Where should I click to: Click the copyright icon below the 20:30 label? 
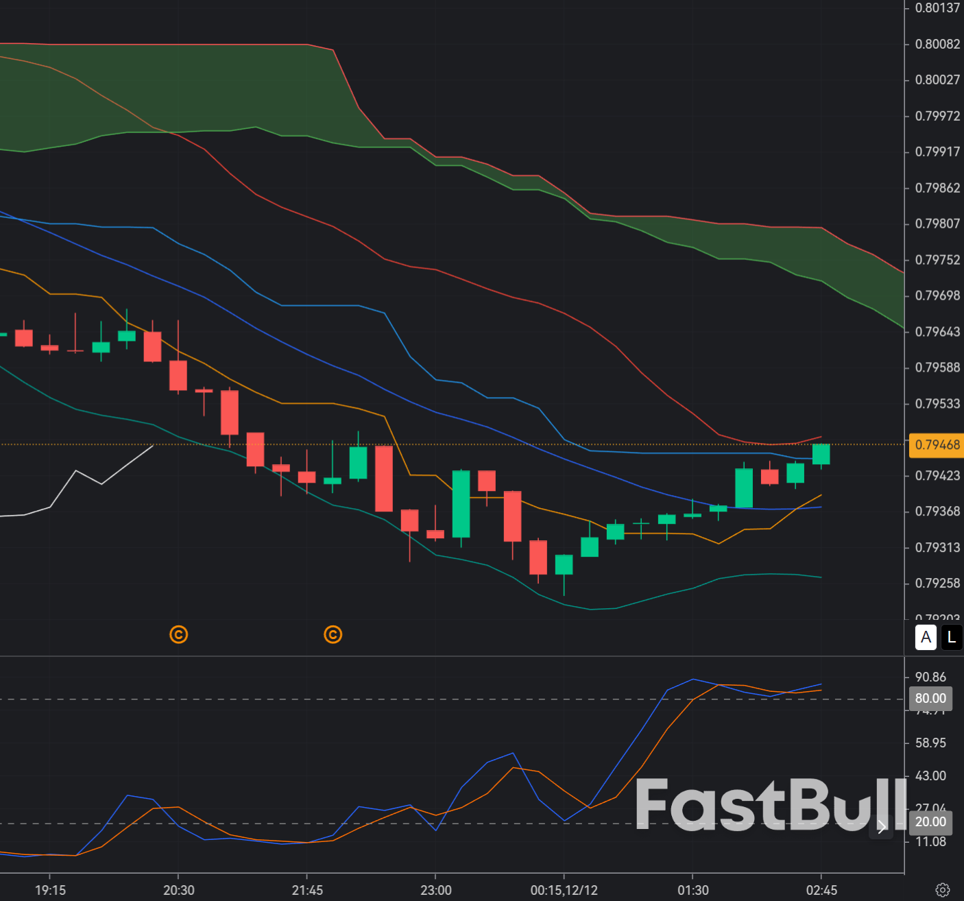point(178,635)
